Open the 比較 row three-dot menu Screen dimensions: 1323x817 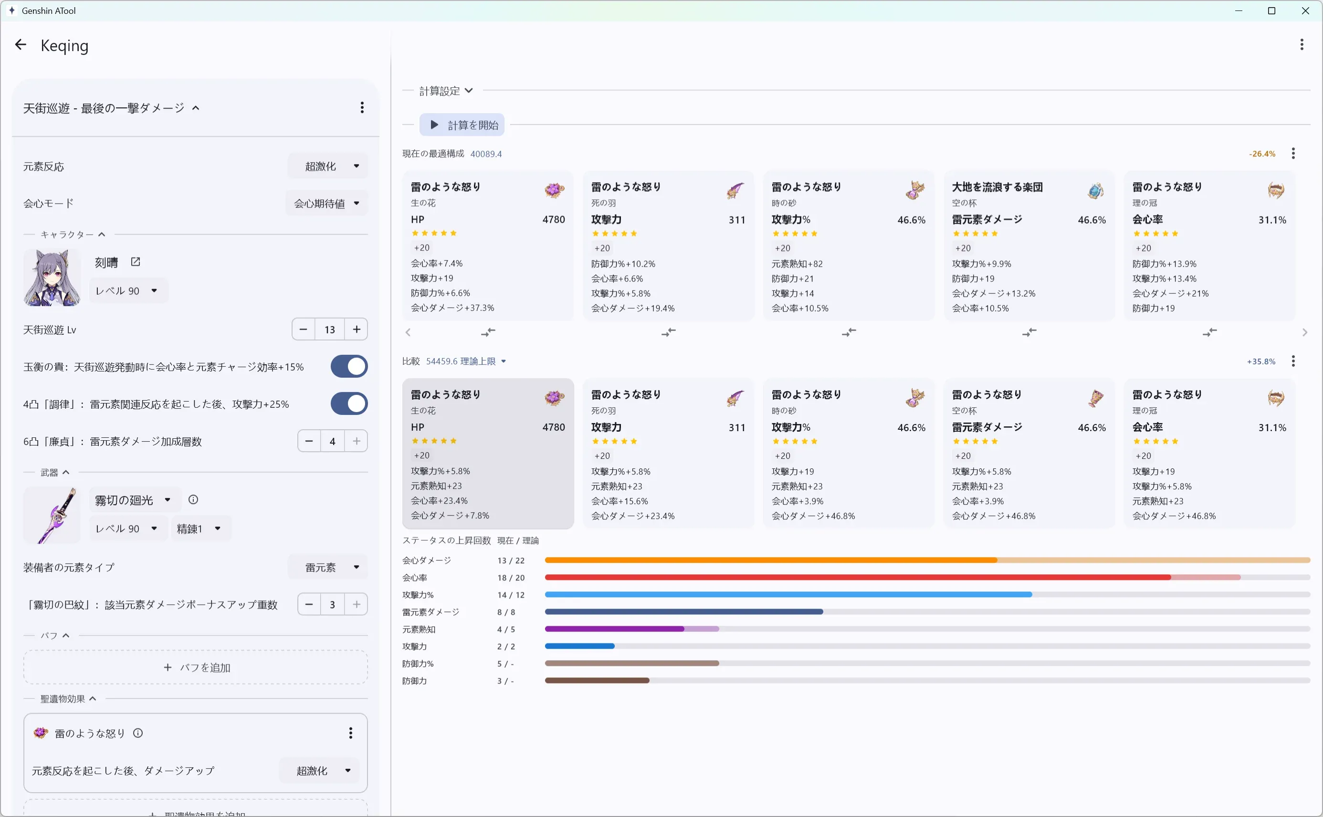[1293, 361]
